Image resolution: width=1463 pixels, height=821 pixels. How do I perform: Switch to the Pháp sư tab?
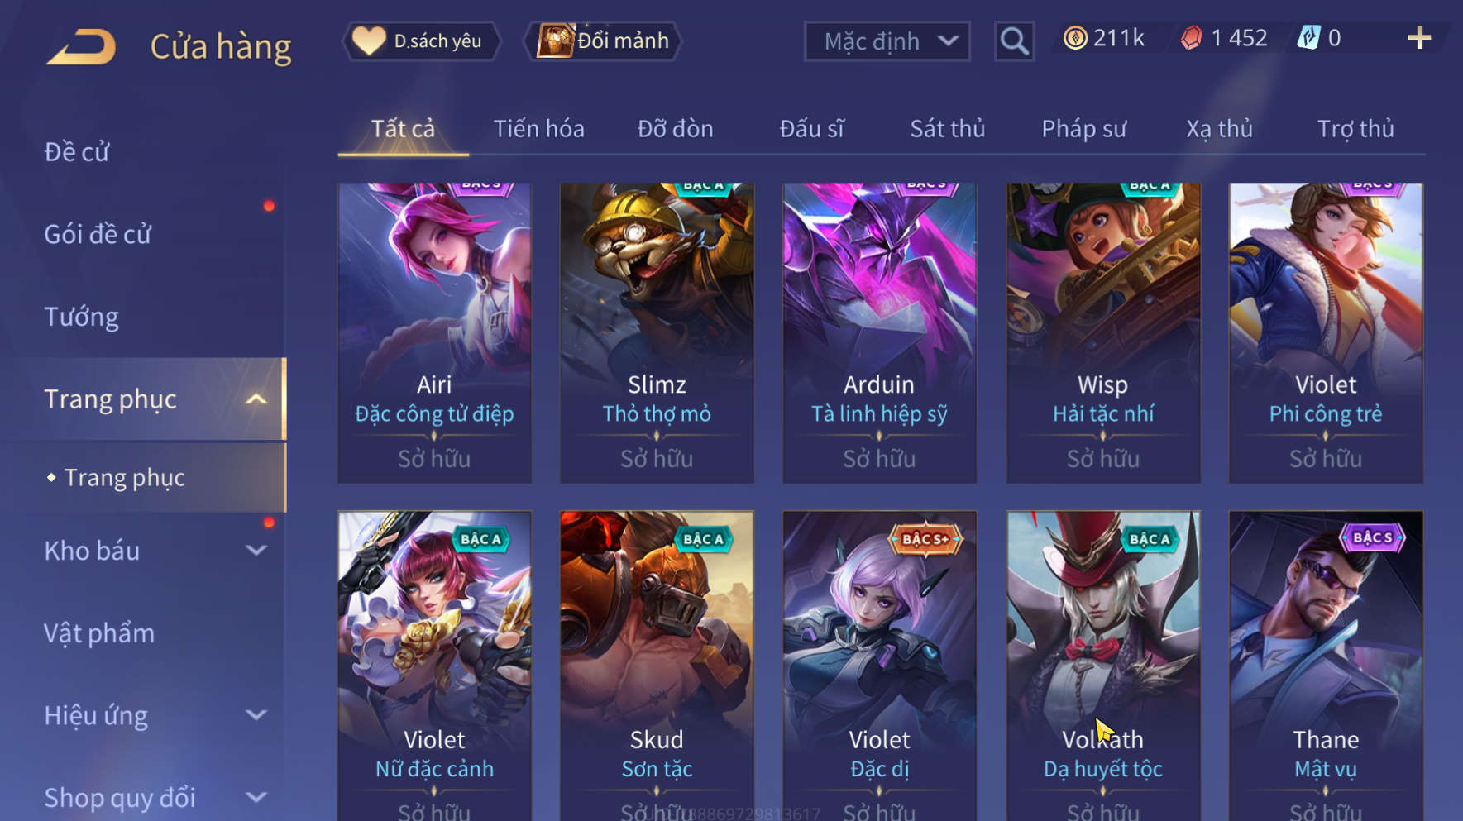coord(1084,129)
